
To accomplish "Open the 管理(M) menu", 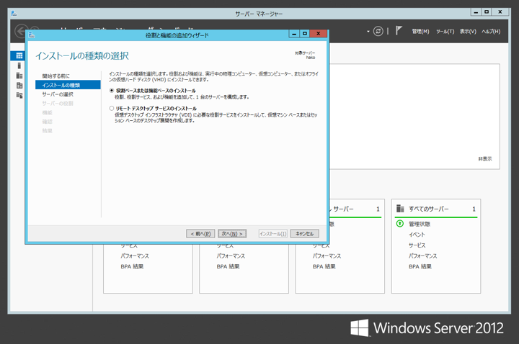I will (x=420, y=32).
